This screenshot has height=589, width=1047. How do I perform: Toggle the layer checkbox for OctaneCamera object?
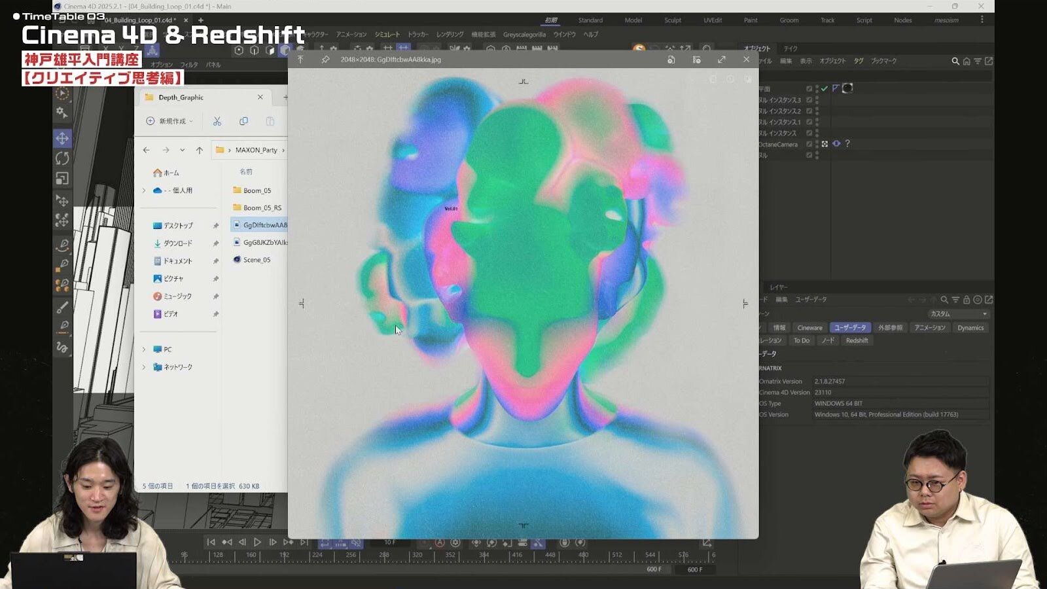point(809,144)
